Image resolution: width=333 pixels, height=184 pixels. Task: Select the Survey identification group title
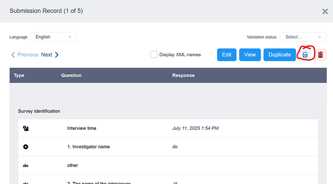point(39,111)
